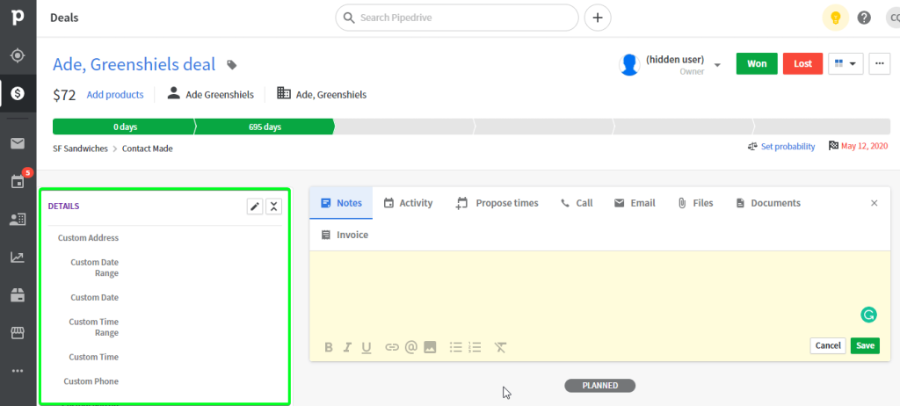The height and width of the screenshot is (406, 900).
Task: Switch to the Activity tab
Action: [x=408, y=203]
